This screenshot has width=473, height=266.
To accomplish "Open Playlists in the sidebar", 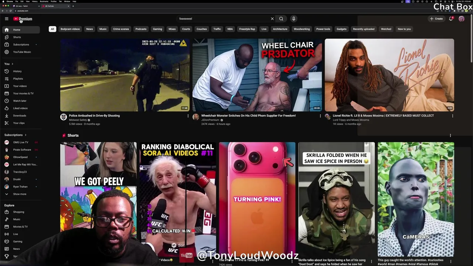I will click(20, 79).
